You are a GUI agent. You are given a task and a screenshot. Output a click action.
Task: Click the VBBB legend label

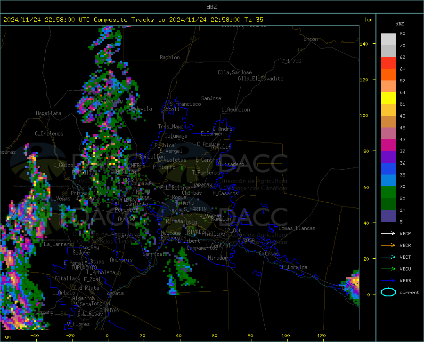(x=405, y=281)
